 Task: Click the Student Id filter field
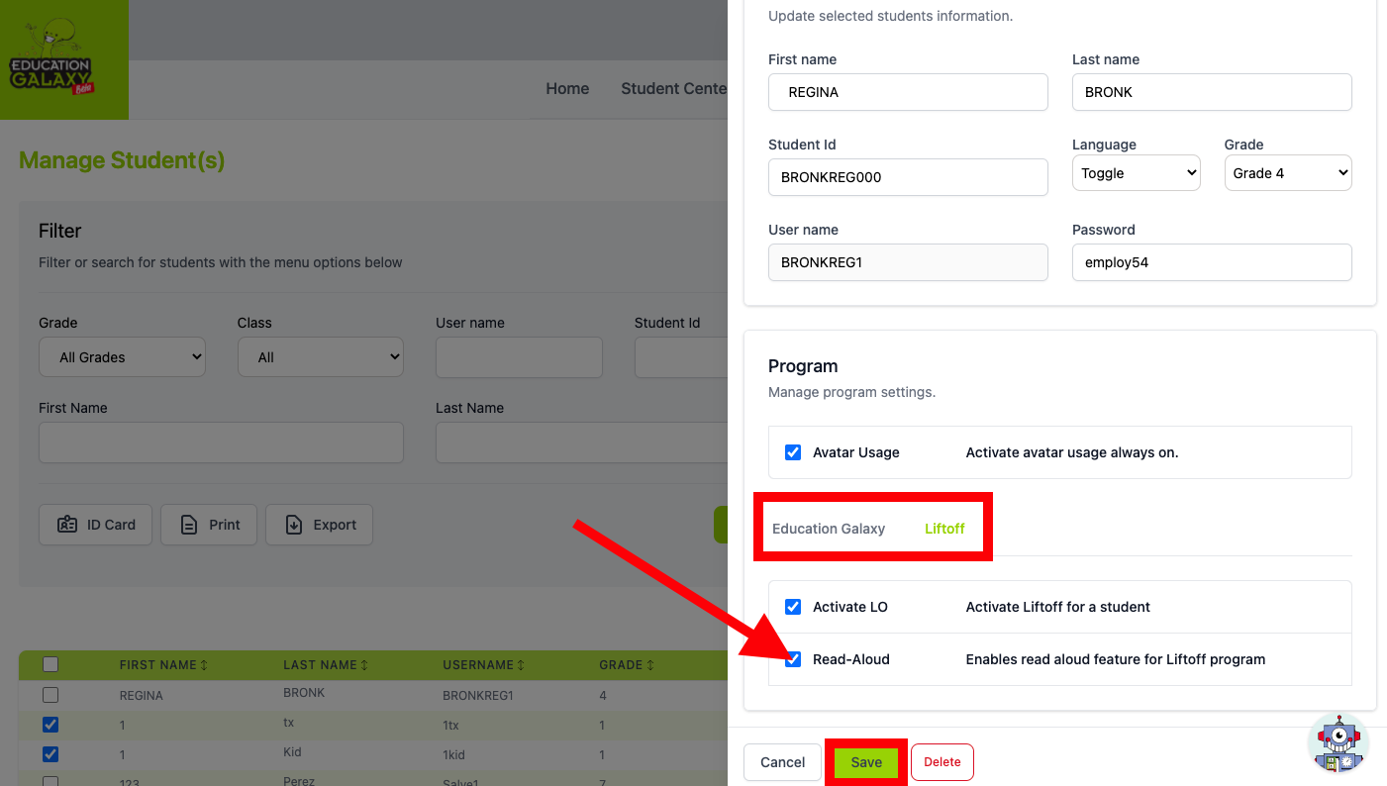[681, 357]
